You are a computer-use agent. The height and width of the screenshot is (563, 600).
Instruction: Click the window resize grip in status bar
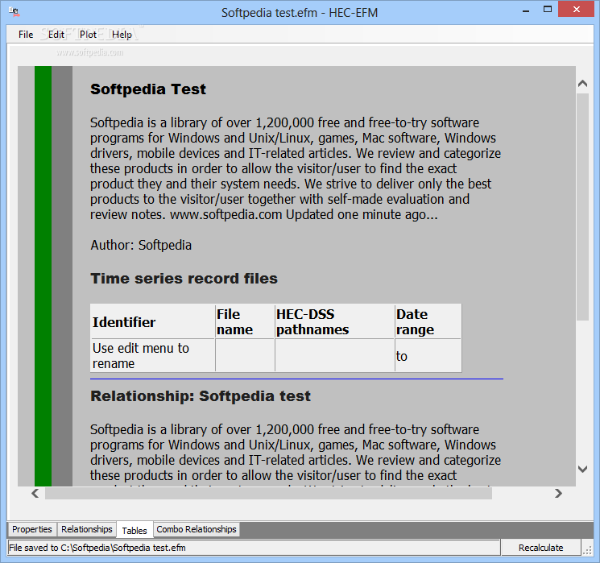click(587, 550)
